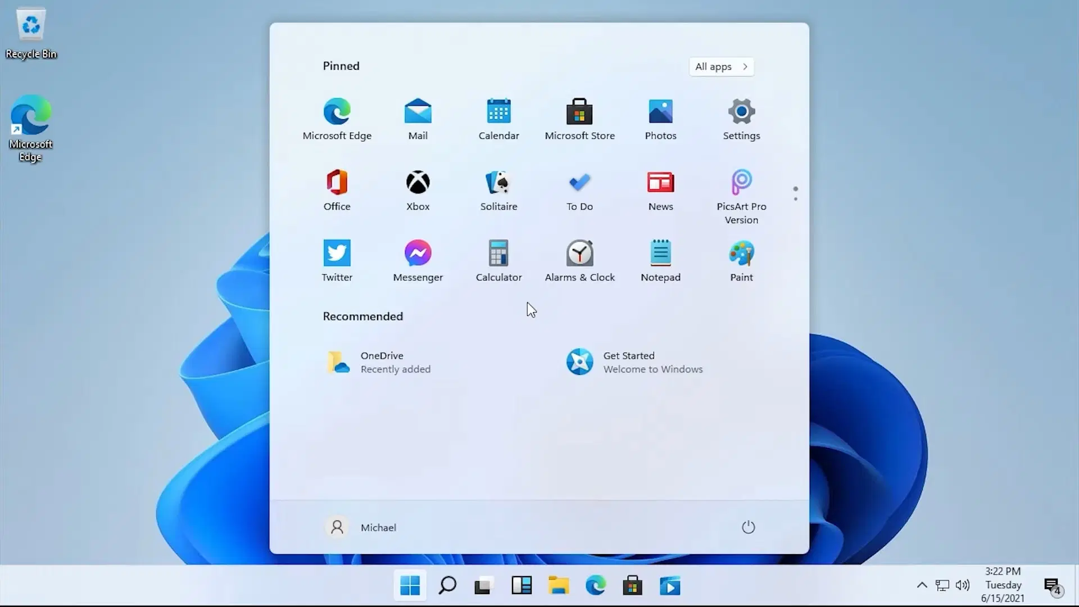This screenshot has width=1079, height=607.
Task: Open Alarms & Clock app
Action: click(x=579, y=260)
